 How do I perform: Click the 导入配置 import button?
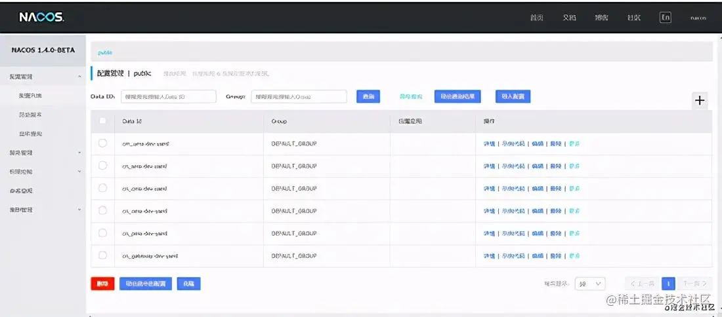coord(513,96)
